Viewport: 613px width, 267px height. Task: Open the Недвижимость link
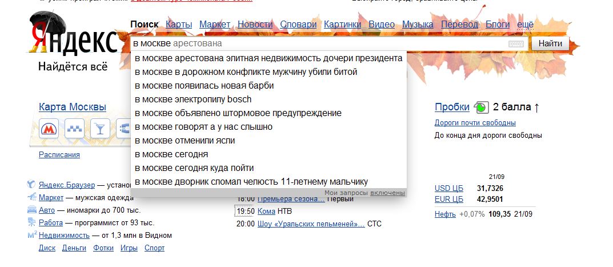64,236
